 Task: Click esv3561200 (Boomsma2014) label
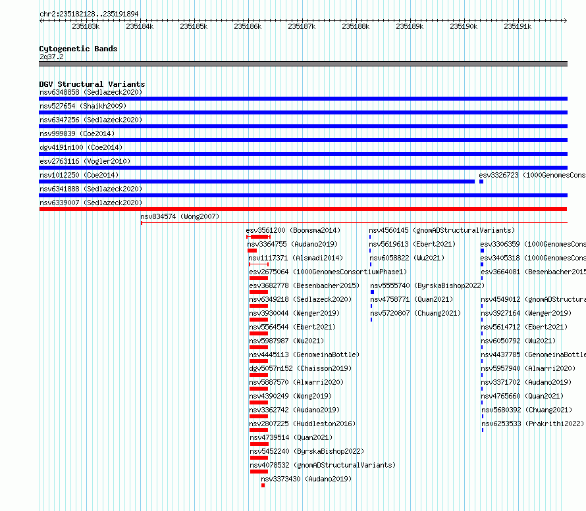[293, 230]
